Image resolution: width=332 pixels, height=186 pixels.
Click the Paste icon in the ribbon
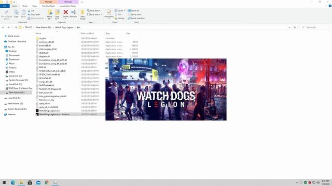[23, 12]
